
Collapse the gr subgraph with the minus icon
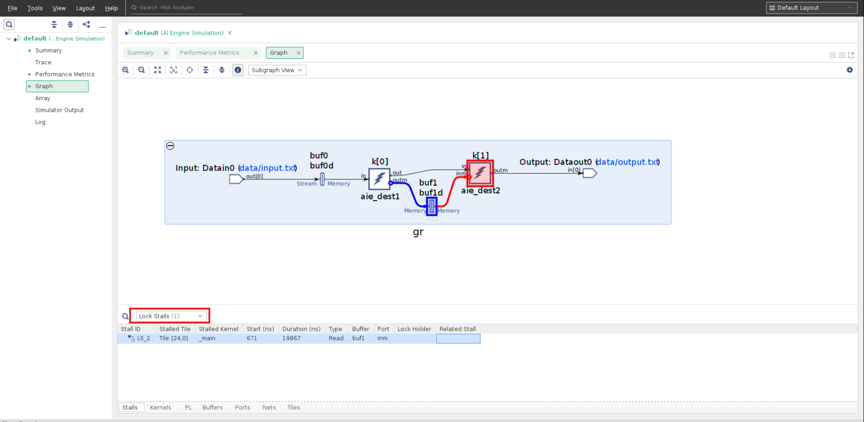pos(170,146)
